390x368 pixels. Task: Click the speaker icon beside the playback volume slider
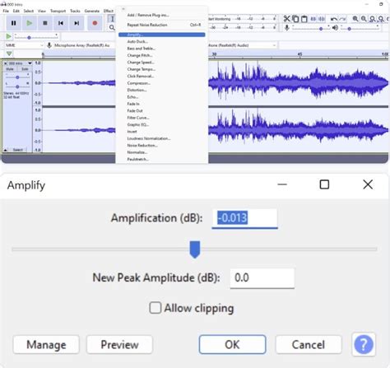point(335,28)
